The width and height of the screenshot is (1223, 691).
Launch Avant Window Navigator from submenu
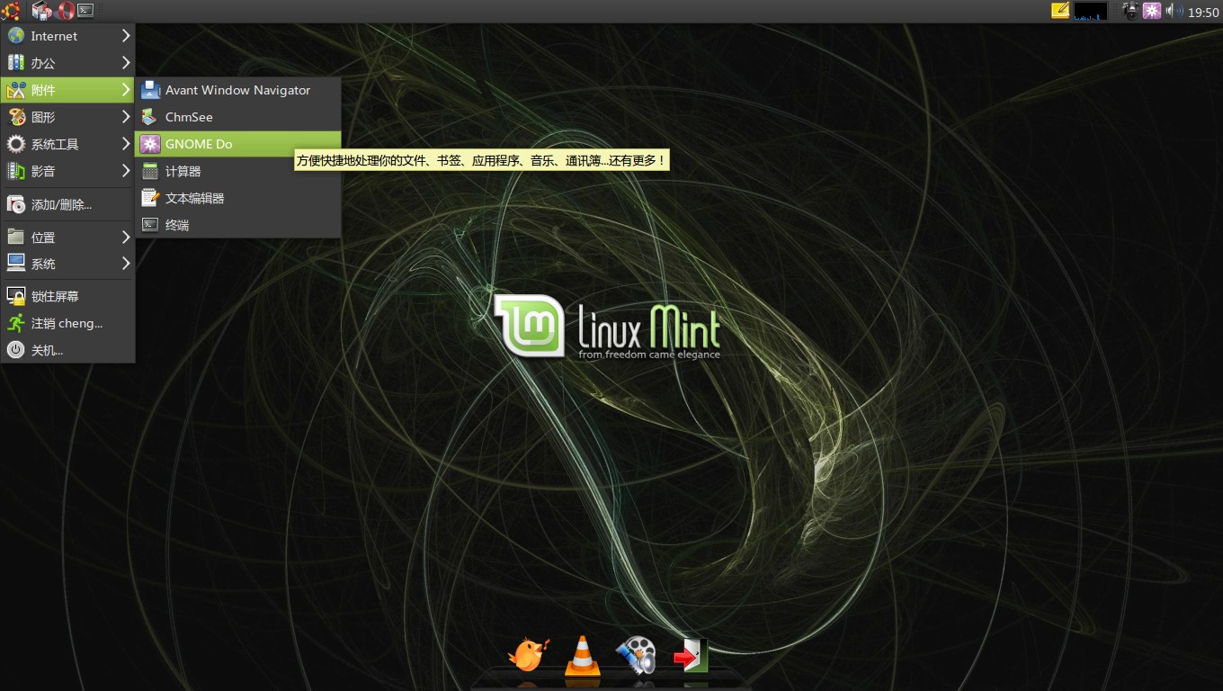pyautogui.click(x=238, y=90)
